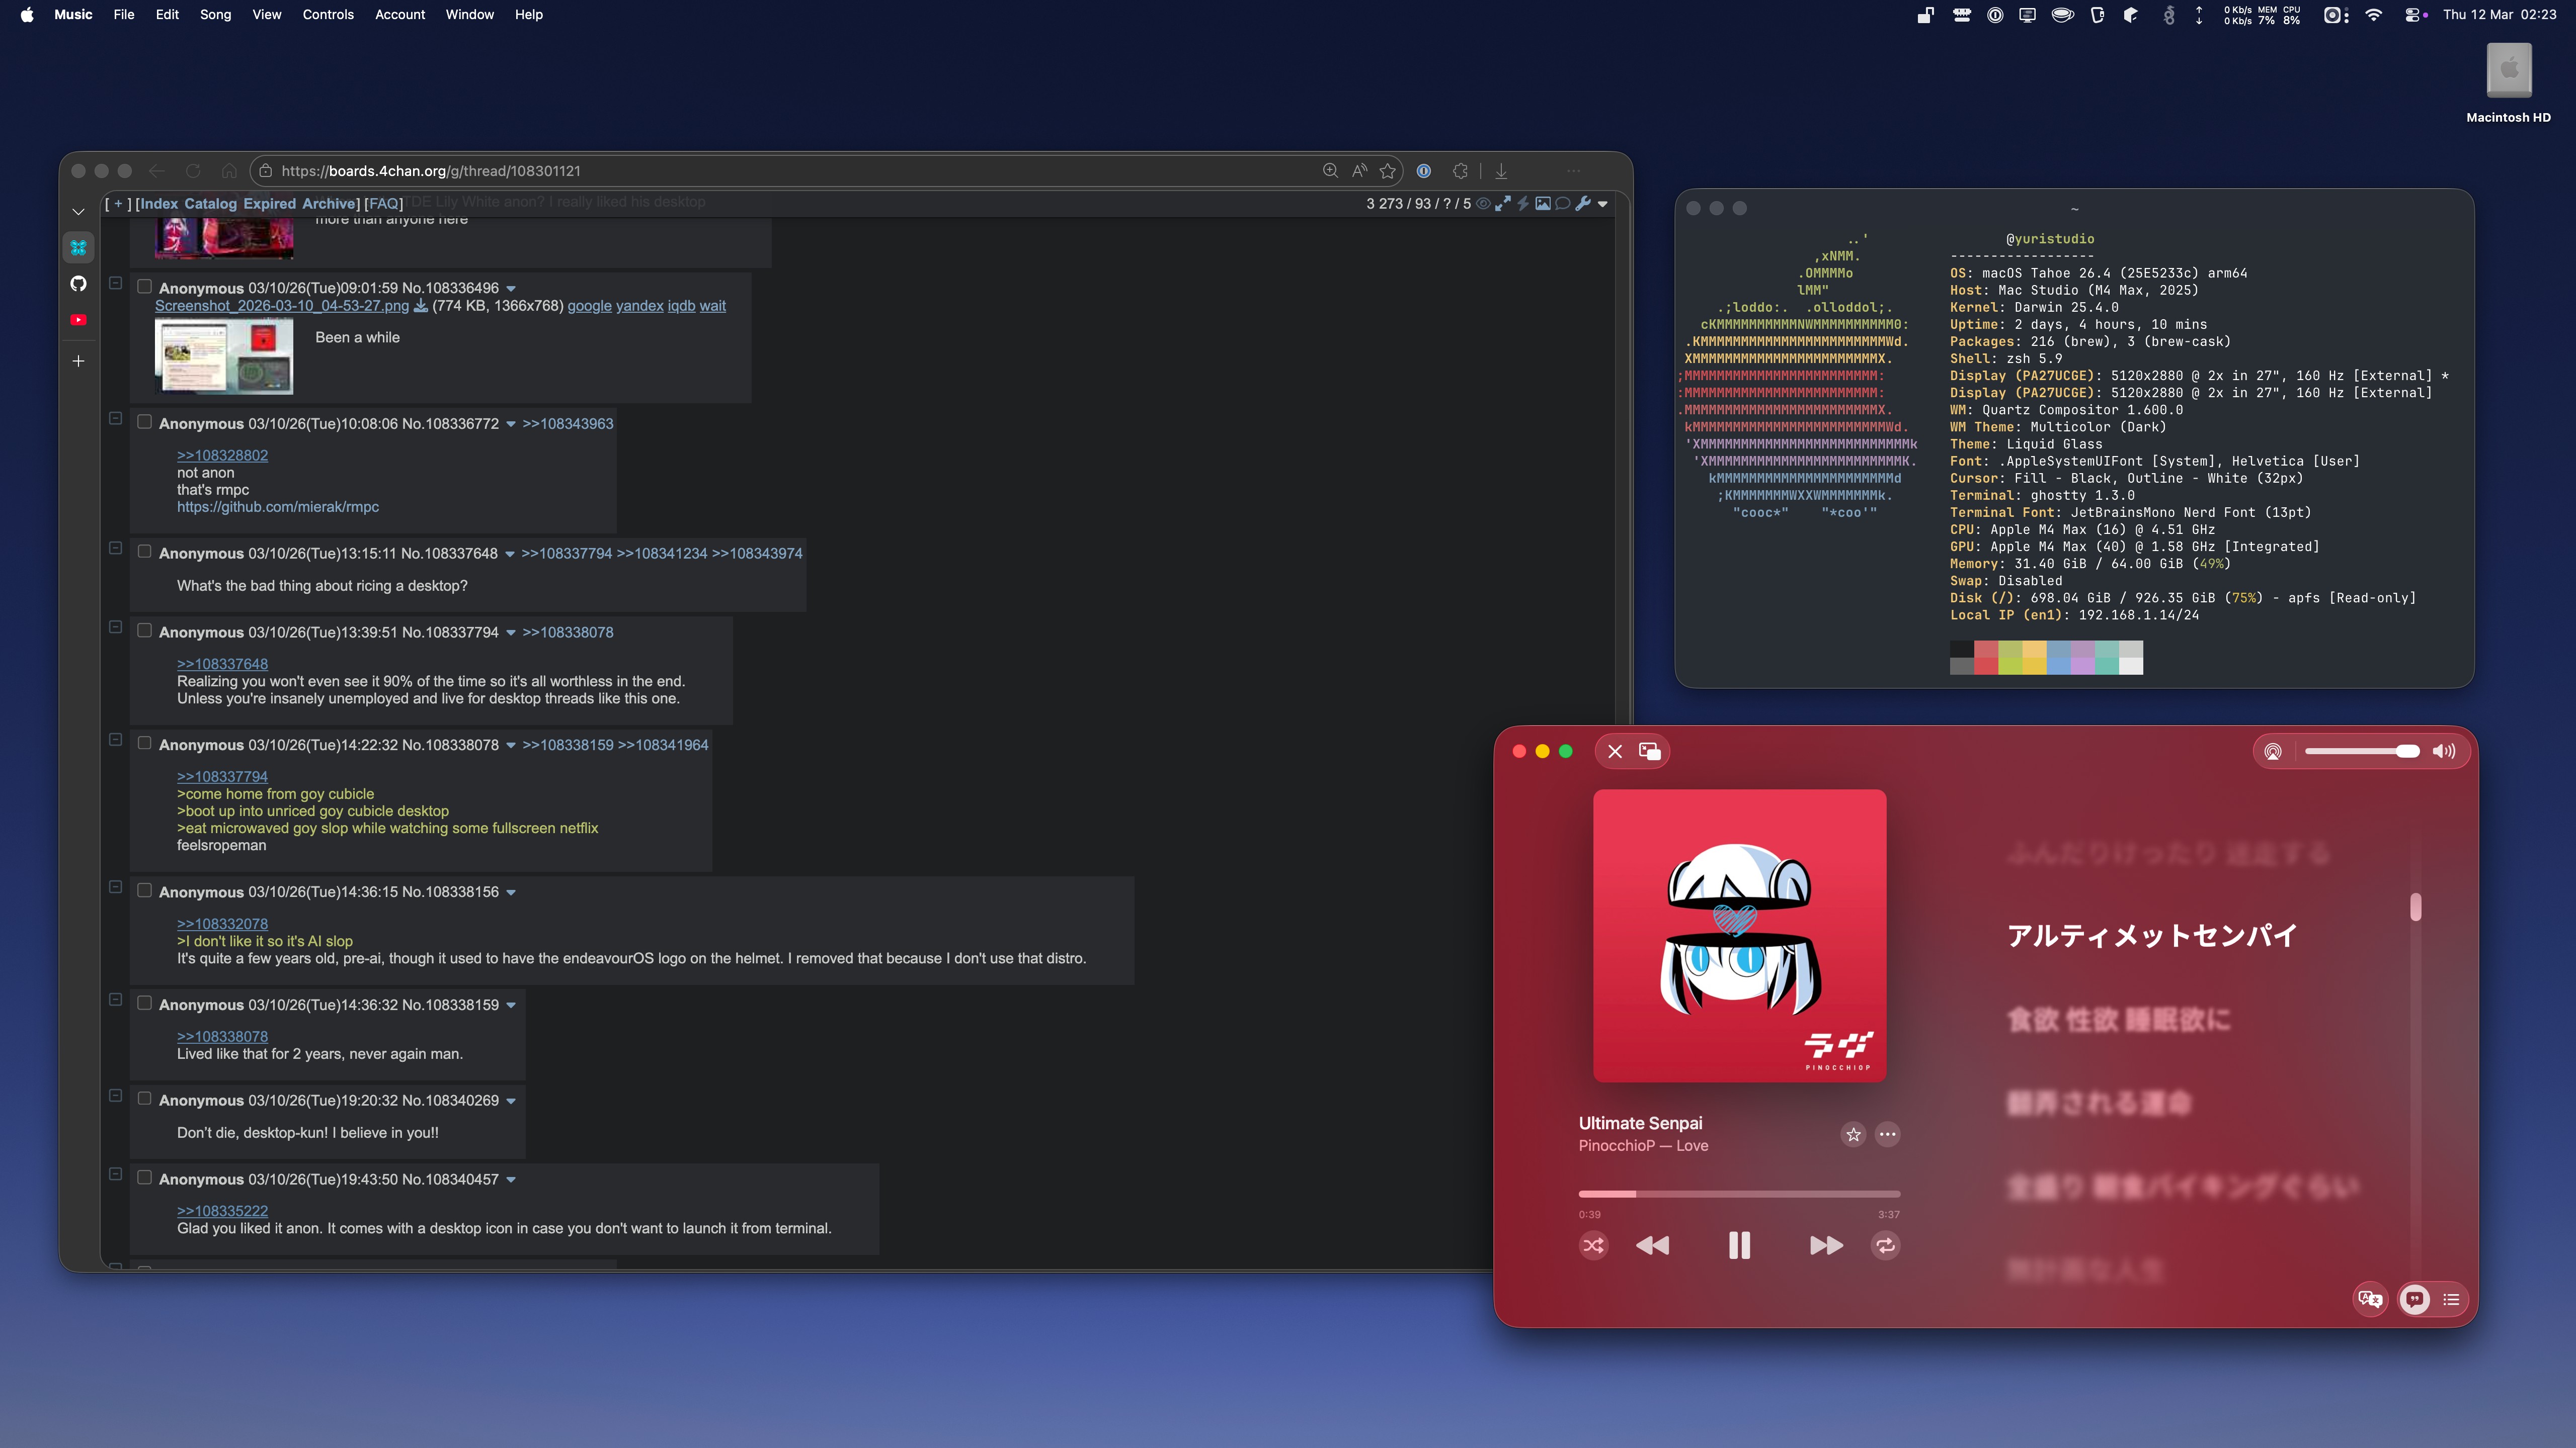The height and width of the screenshot is (1448, 2576).
Task: Expand the 4chan header settings dropdown arrow
Action: pyautogui.click(x=1603, y=204)
